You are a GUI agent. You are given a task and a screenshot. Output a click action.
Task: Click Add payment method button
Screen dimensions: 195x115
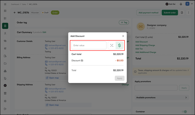(x=148, y=13)
